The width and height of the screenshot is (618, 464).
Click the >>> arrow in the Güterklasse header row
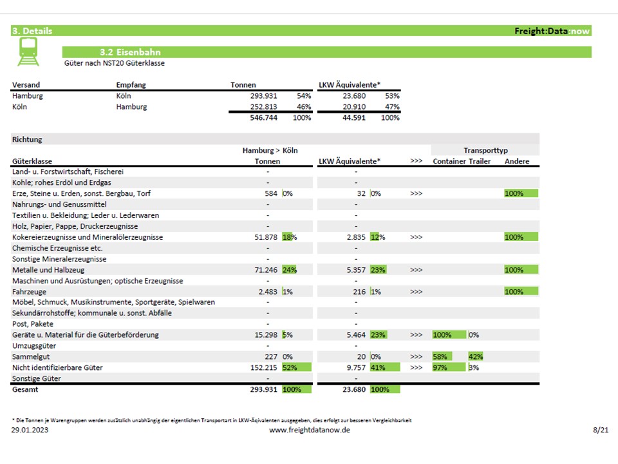[416, 161]
